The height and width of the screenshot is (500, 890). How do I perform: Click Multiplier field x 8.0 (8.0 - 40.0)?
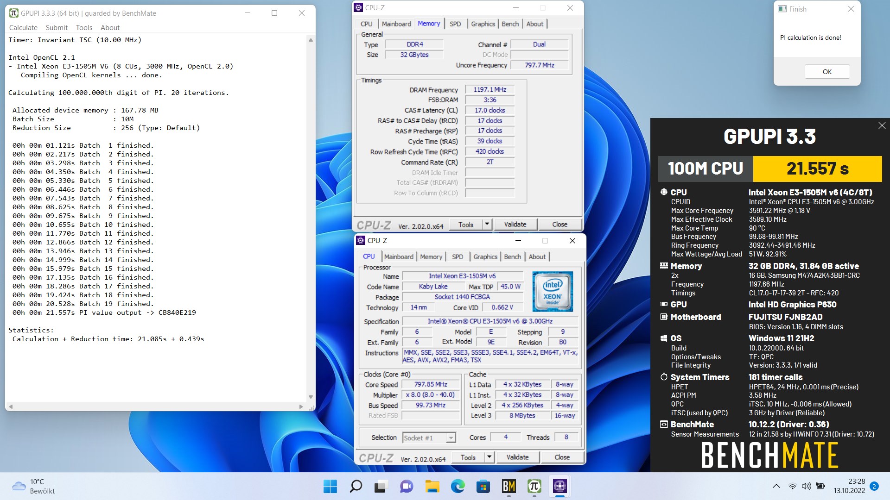click(431, 395)
